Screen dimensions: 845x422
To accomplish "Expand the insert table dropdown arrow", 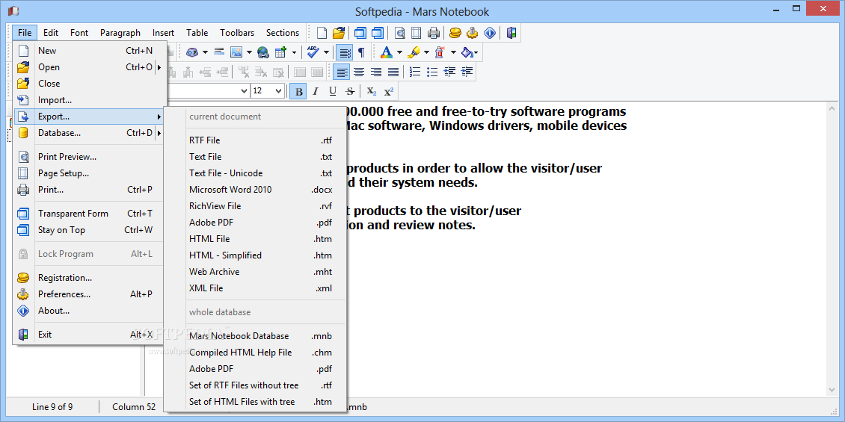I will click(294, 52).
